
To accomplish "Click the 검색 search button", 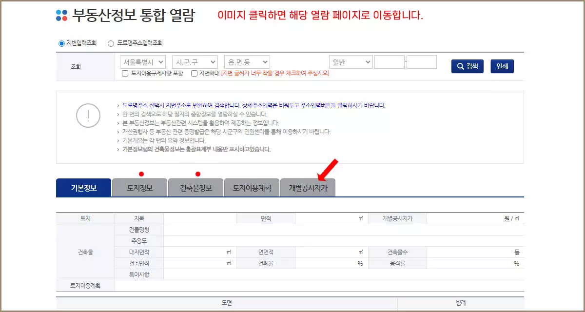I will tap(467, 66).
